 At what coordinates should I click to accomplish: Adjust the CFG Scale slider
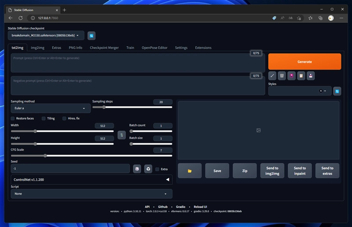[92, 155]
